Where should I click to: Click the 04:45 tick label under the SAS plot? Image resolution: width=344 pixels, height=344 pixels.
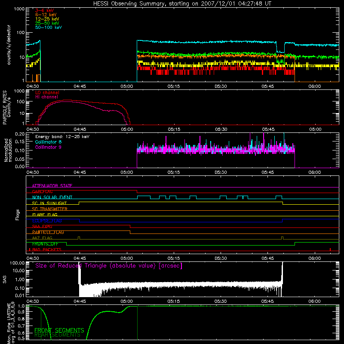80,301
